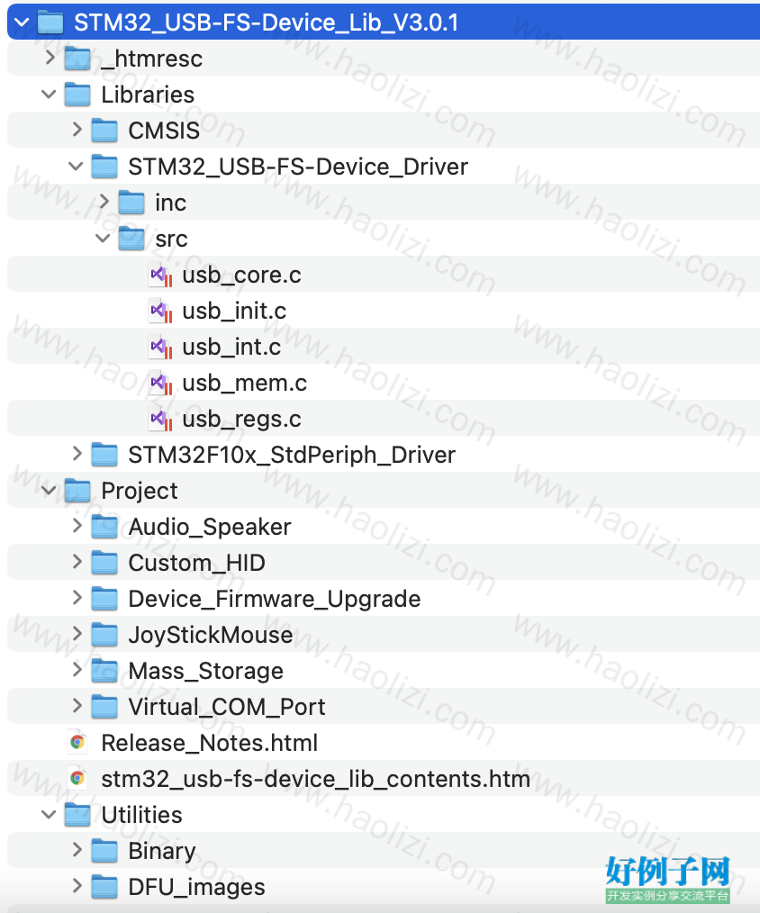Select the DFU_images label

tap(197, 887)
